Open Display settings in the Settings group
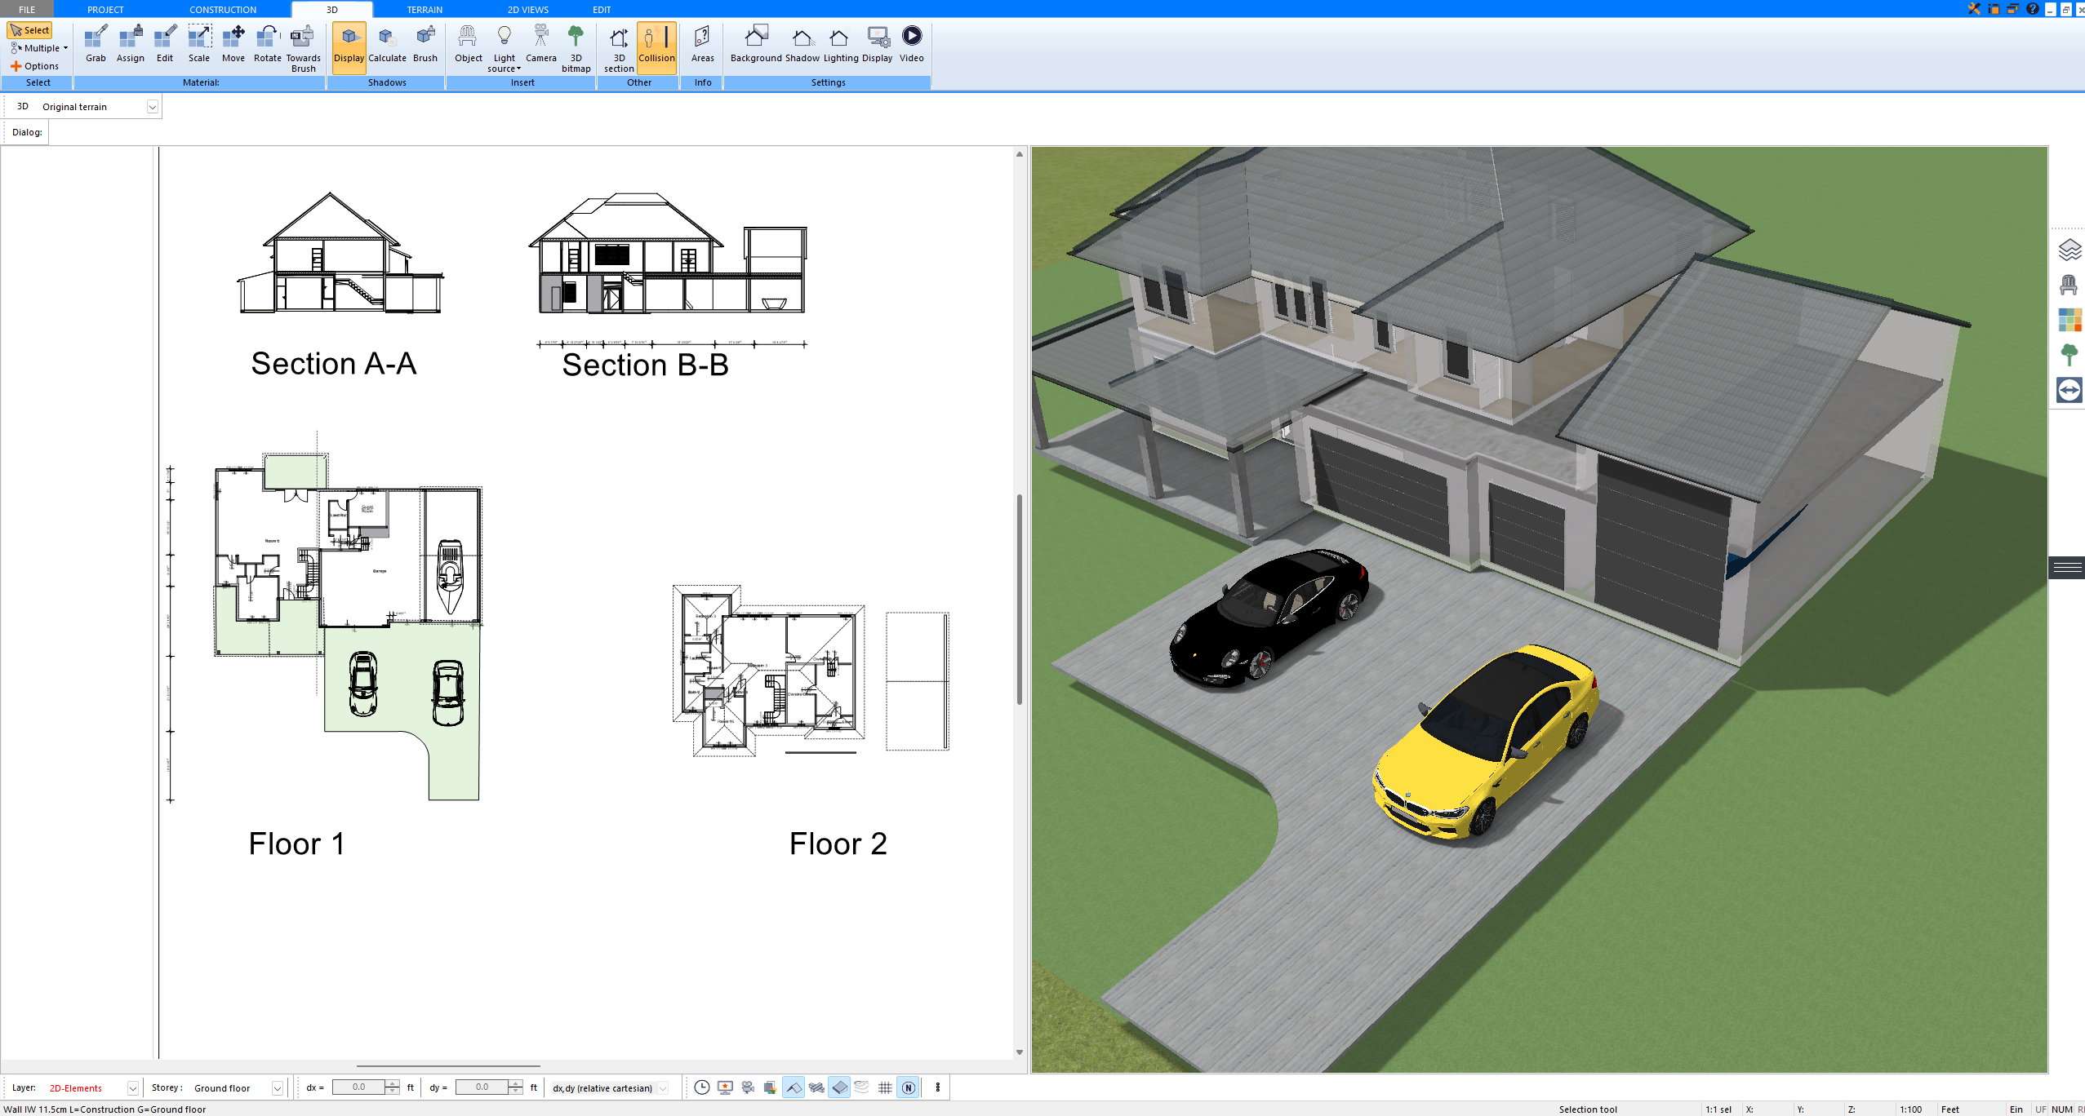The width and height of the screenshot is (2085, 1116). tap(878, 44)
